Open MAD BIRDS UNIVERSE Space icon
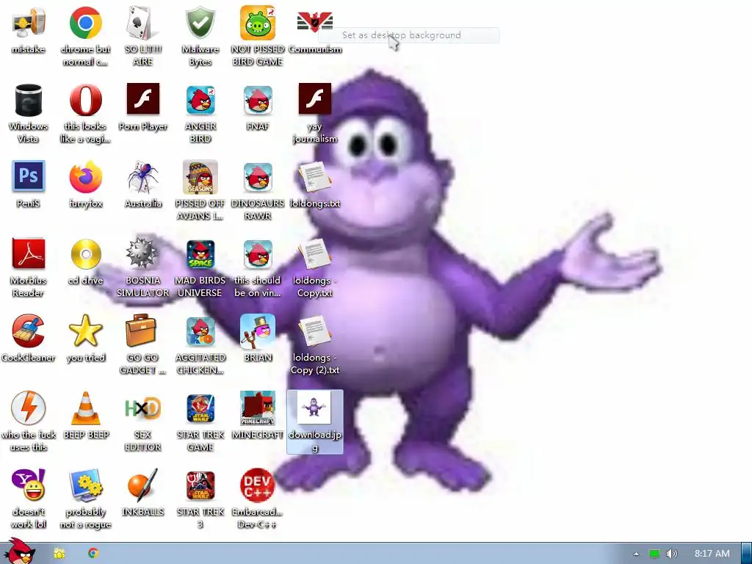752x564 pixels. [x=200, y=255]
